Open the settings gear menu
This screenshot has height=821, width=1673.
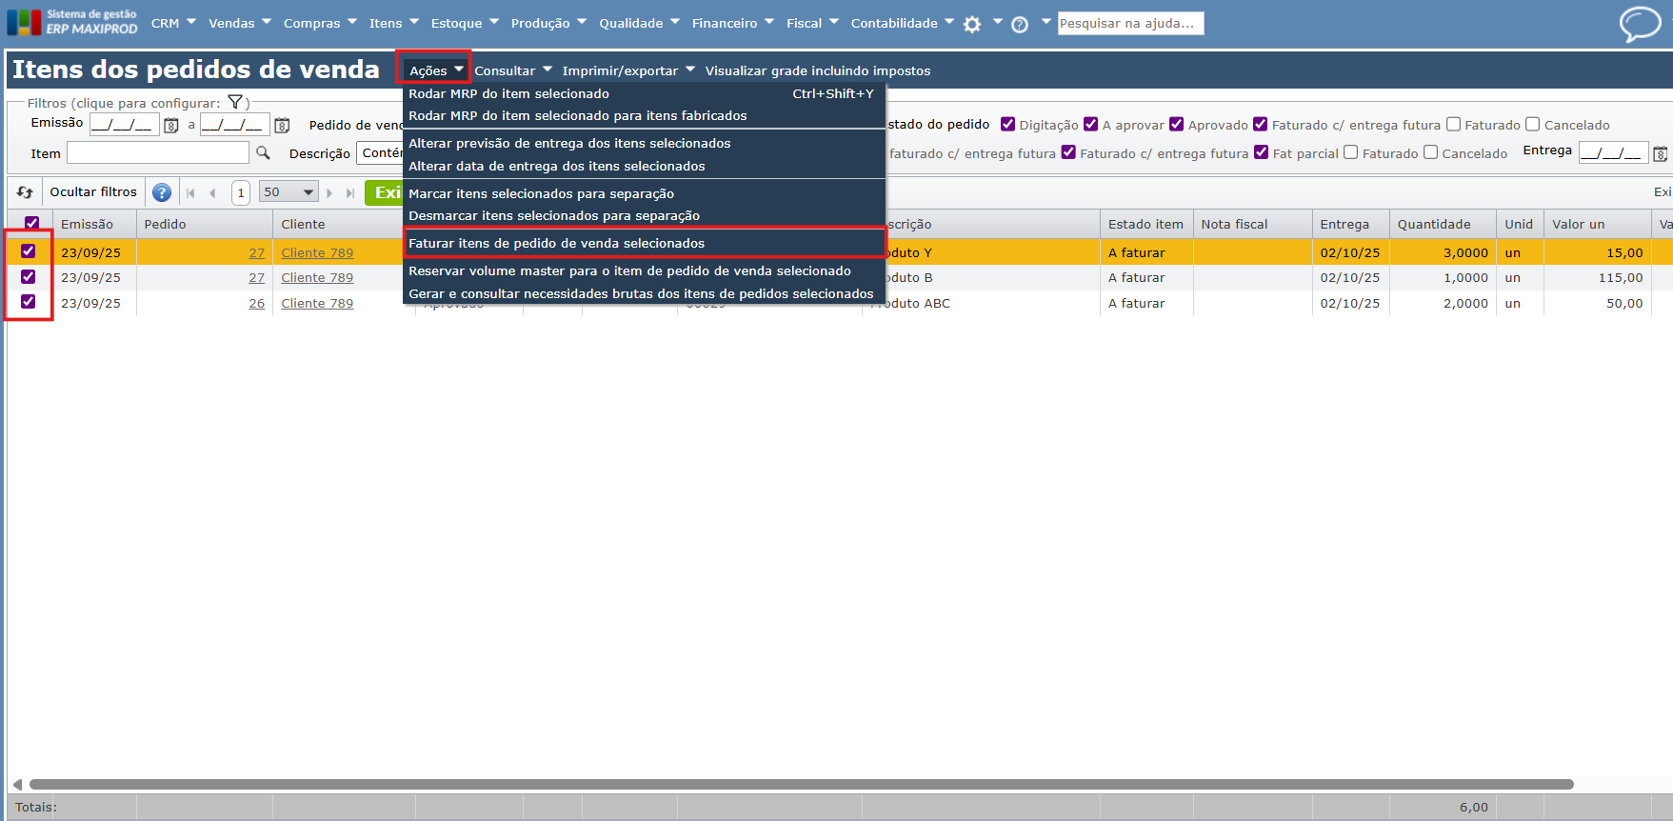click(x=972, y=24)
